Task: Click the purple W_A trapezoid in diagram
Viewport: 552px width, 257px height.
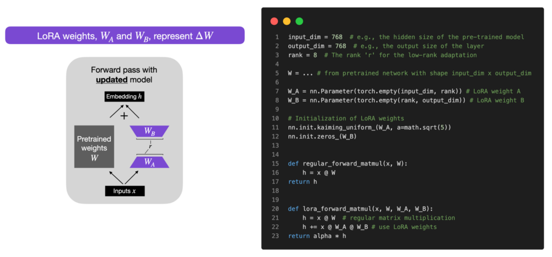Action: (x=150, y=162)
